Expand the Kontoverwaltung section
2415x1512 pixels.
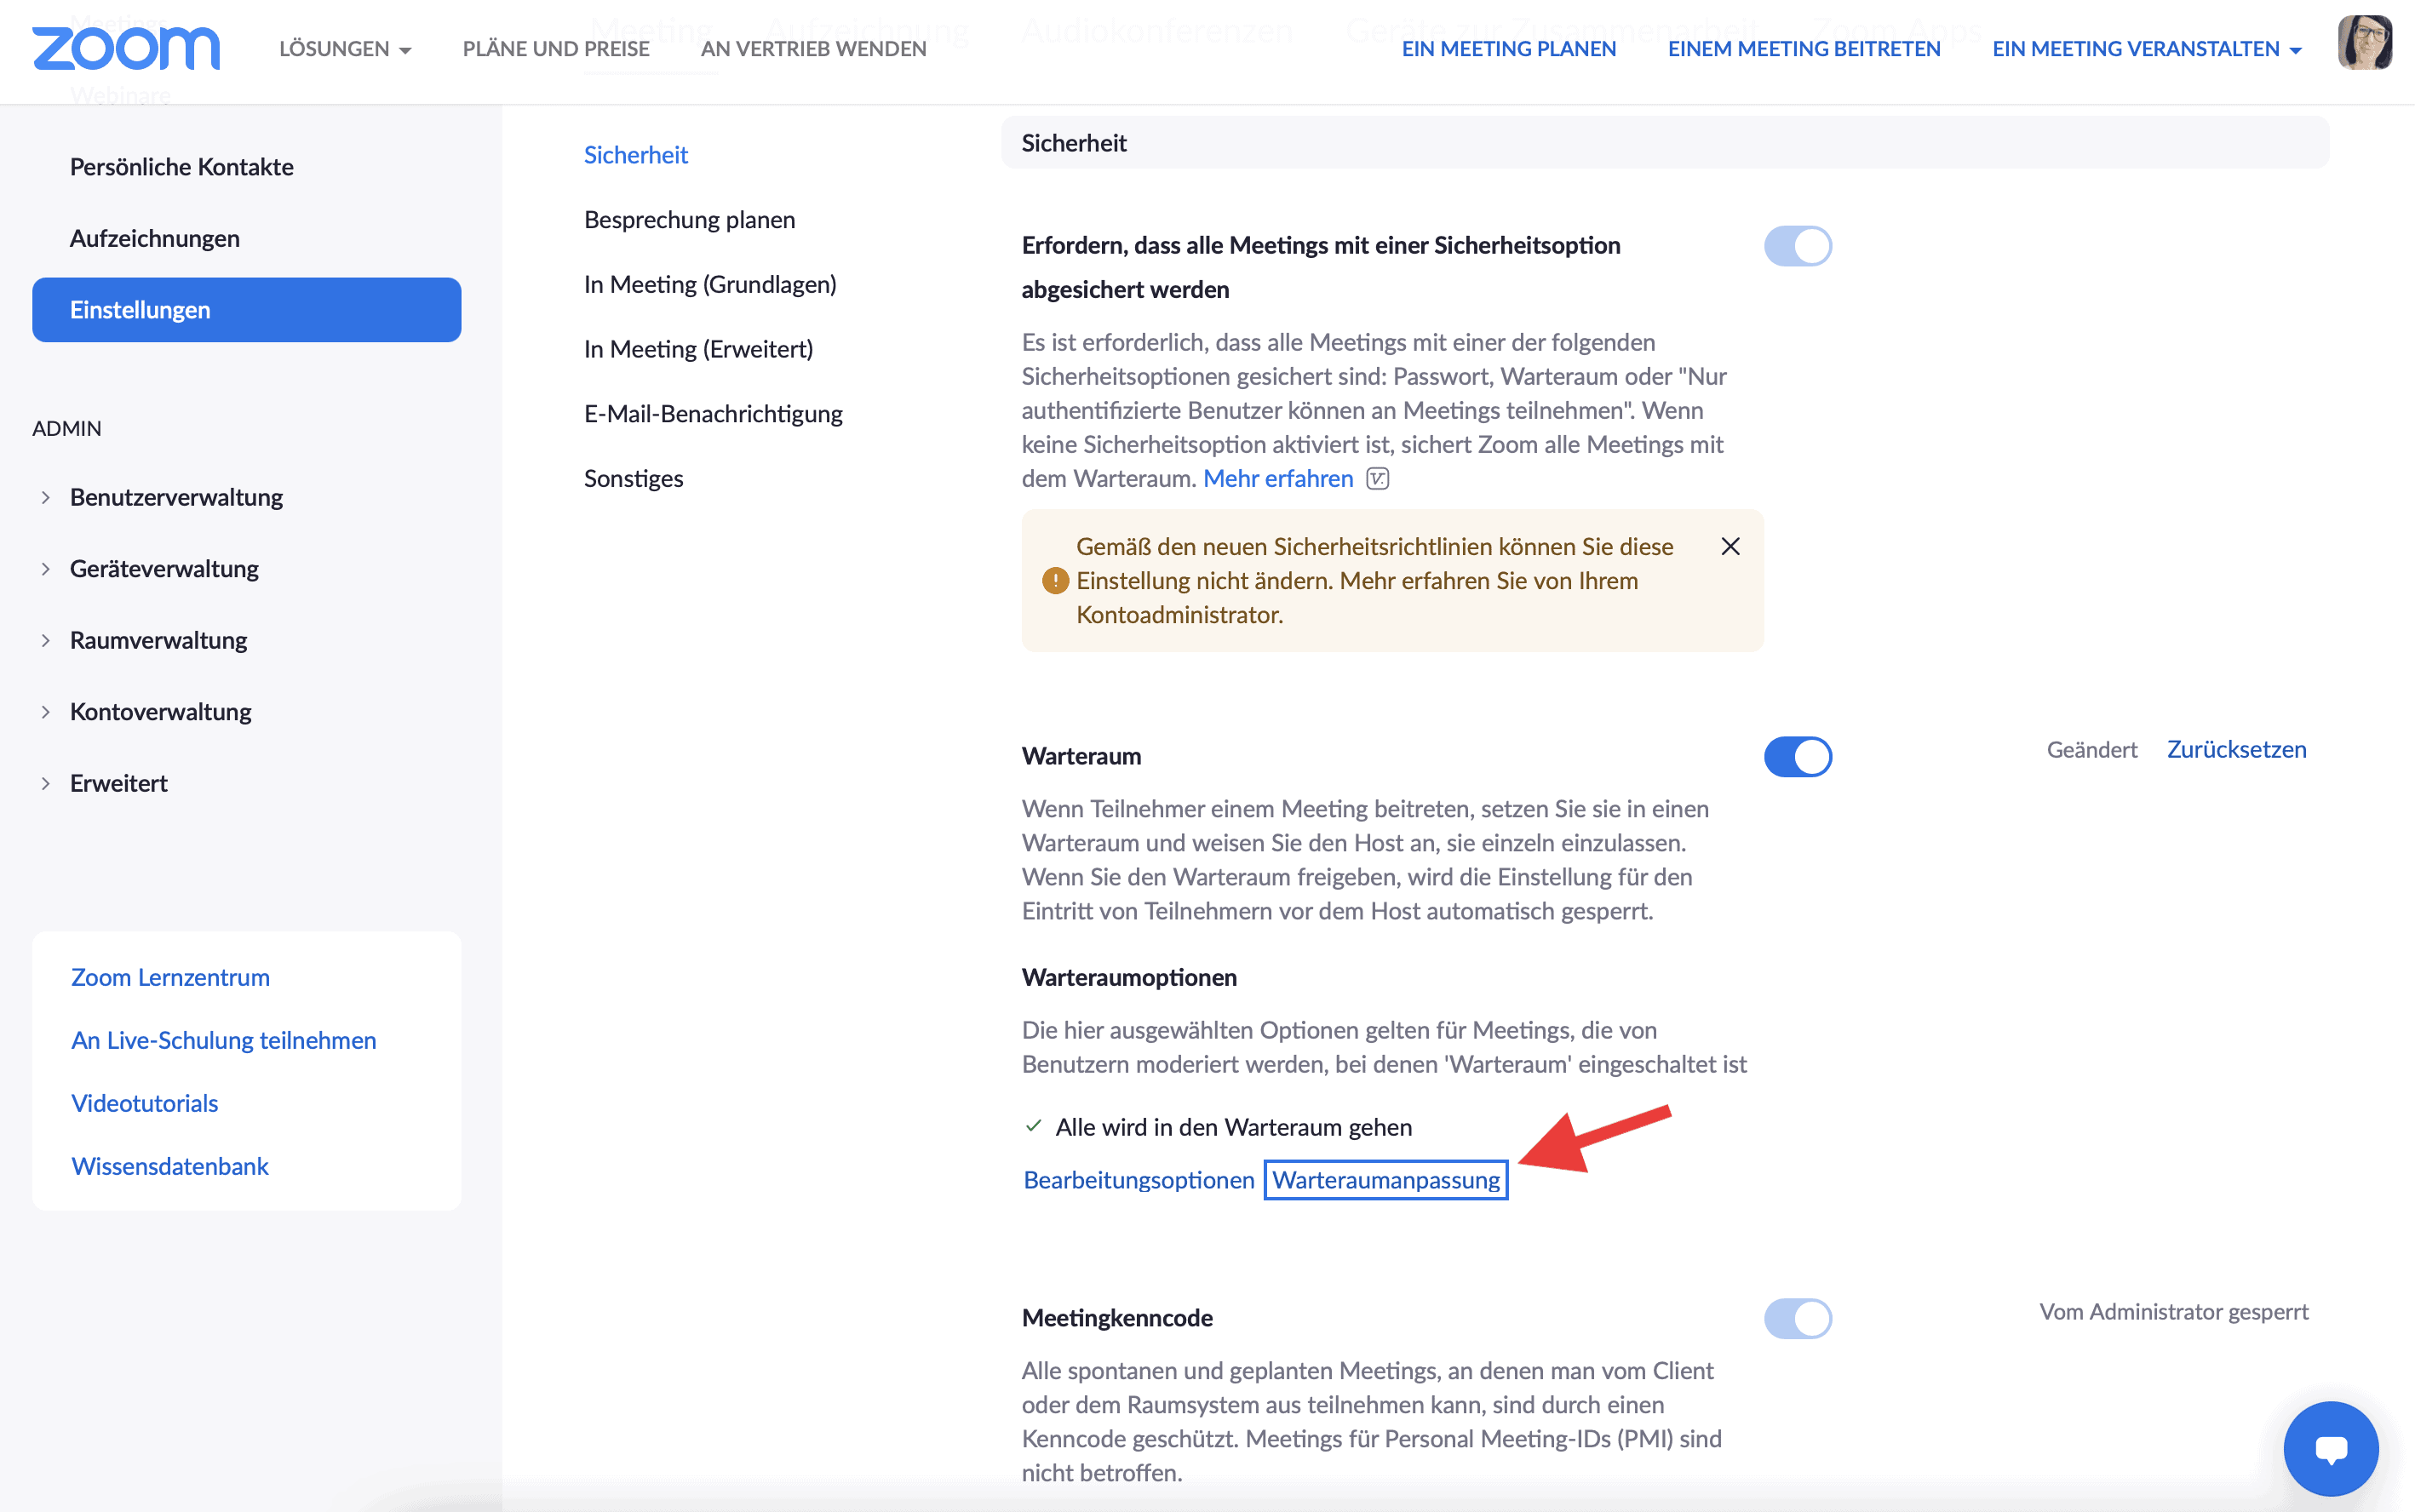pyautogui.click(x=160, y=712)
